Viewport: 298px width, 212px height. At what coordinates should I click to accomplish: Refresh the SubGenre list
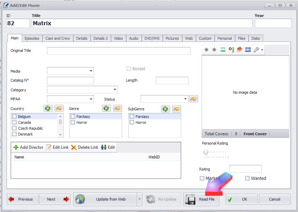[x=166, y=109]
